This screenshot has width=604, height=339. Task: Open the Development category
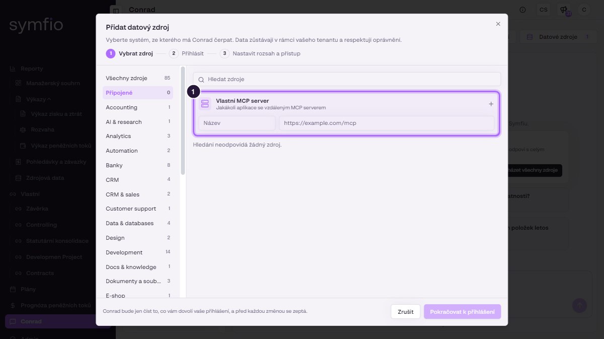pos(138,252)
